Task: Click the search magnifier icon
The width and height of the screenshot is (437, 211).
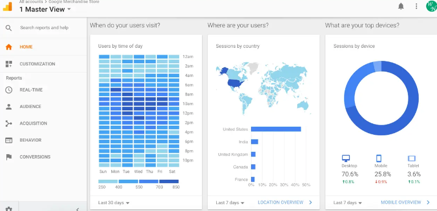Action: pos(9,28)
